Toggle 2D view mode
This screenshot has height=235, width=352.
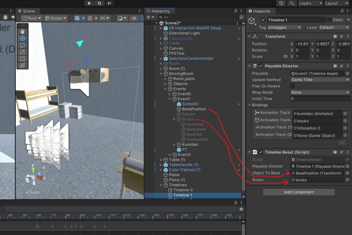coord(134,18)
